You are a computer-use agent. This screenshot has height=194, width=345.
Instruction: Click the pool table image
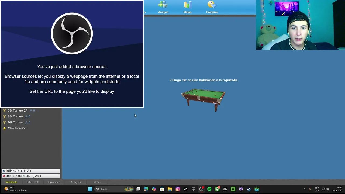(x=203, y=100)
